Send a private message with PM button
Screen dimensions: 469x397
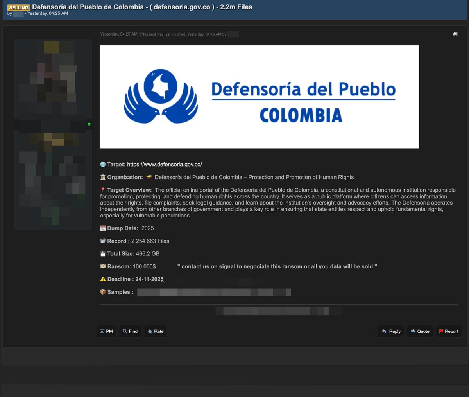click(x=106, y=331)
